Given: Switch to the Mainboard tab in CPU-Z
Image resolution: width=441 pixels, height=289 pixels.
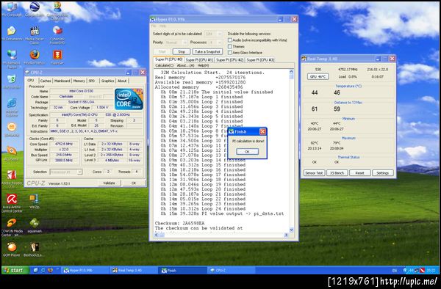Looking at the screenshot, I should pyautogui.click(x=62, y=81).
